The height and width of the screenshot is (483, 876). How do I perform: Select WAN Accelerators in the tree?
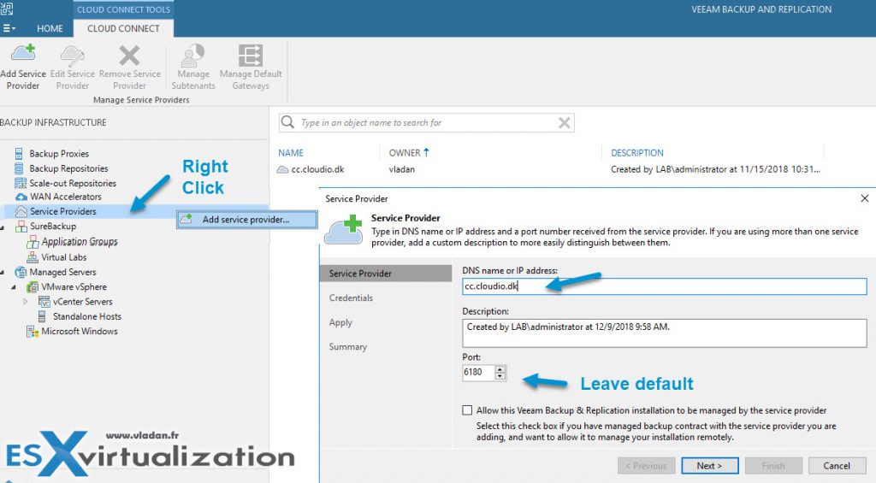65,197
